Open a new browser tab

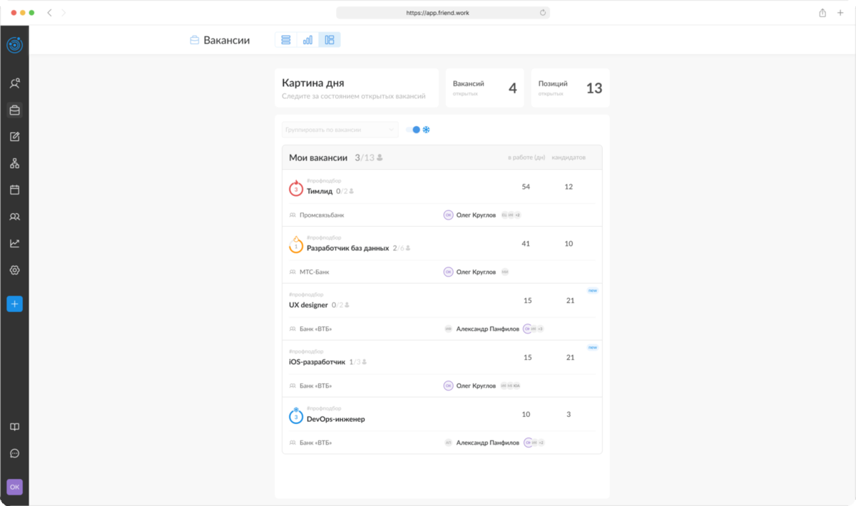point(840,13)
